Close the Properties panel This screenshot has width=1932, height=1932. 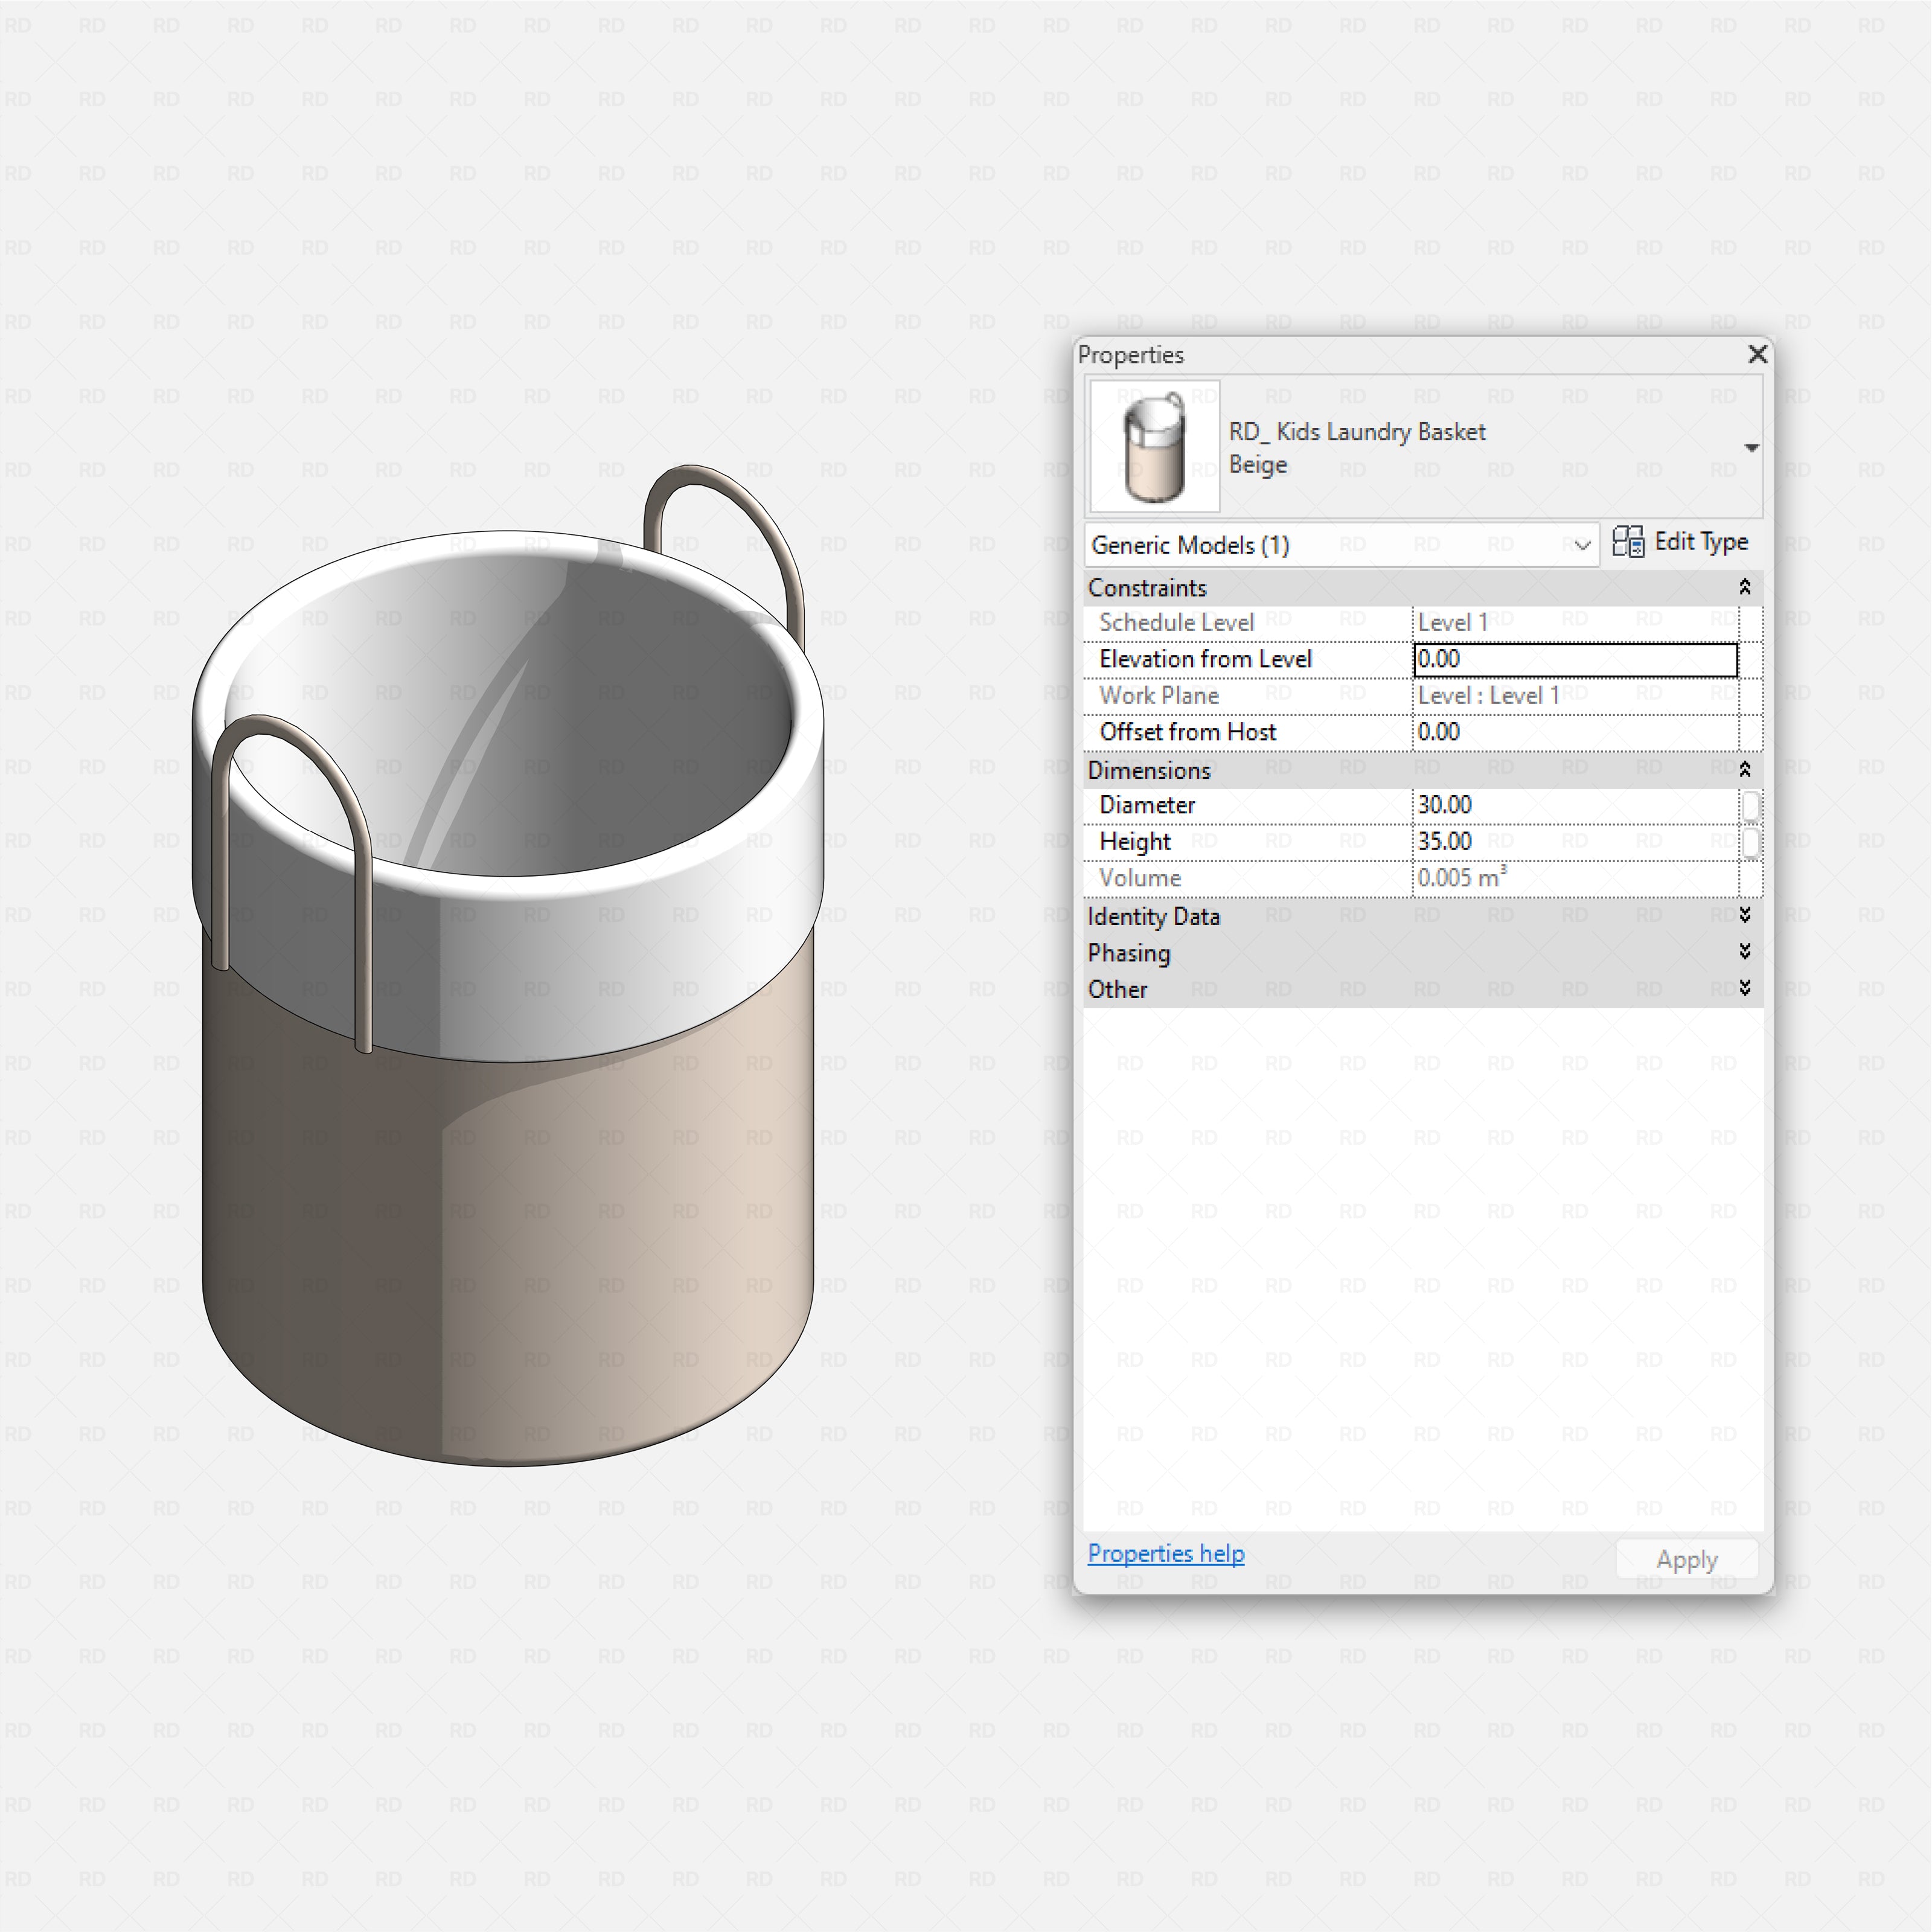click(1757, 354)
